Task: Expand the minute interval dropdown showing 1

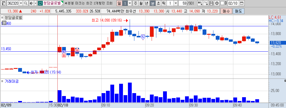Action: [x=175, y=3]
